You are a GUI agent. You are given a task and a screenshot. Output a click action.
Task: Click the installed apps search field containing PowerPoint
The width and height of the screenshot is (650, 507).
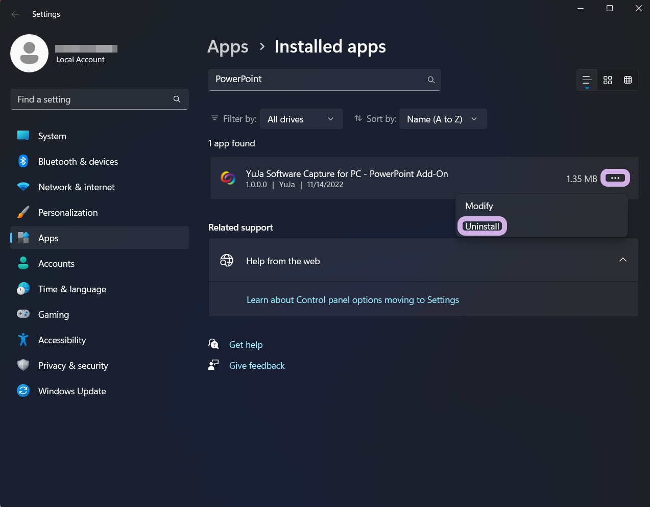(324, 80)
